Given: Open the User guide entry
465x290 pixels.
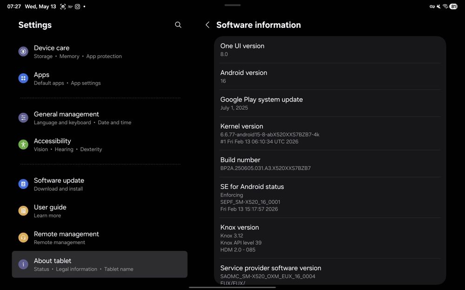Looking at the screenshot, I should pyautogui.click(x=100, y=211).
